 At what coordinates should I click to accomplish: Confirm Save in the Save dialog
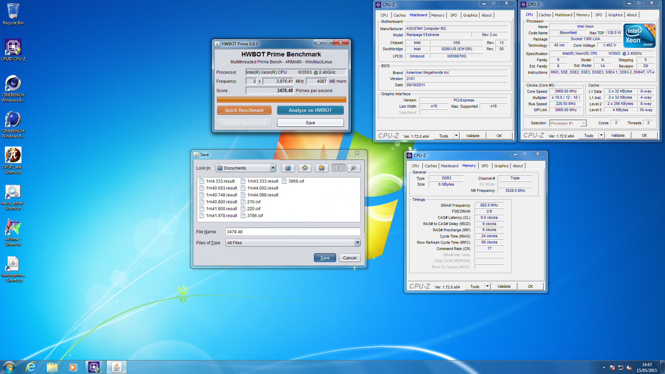pyautogui.click(x=325, y=258)
